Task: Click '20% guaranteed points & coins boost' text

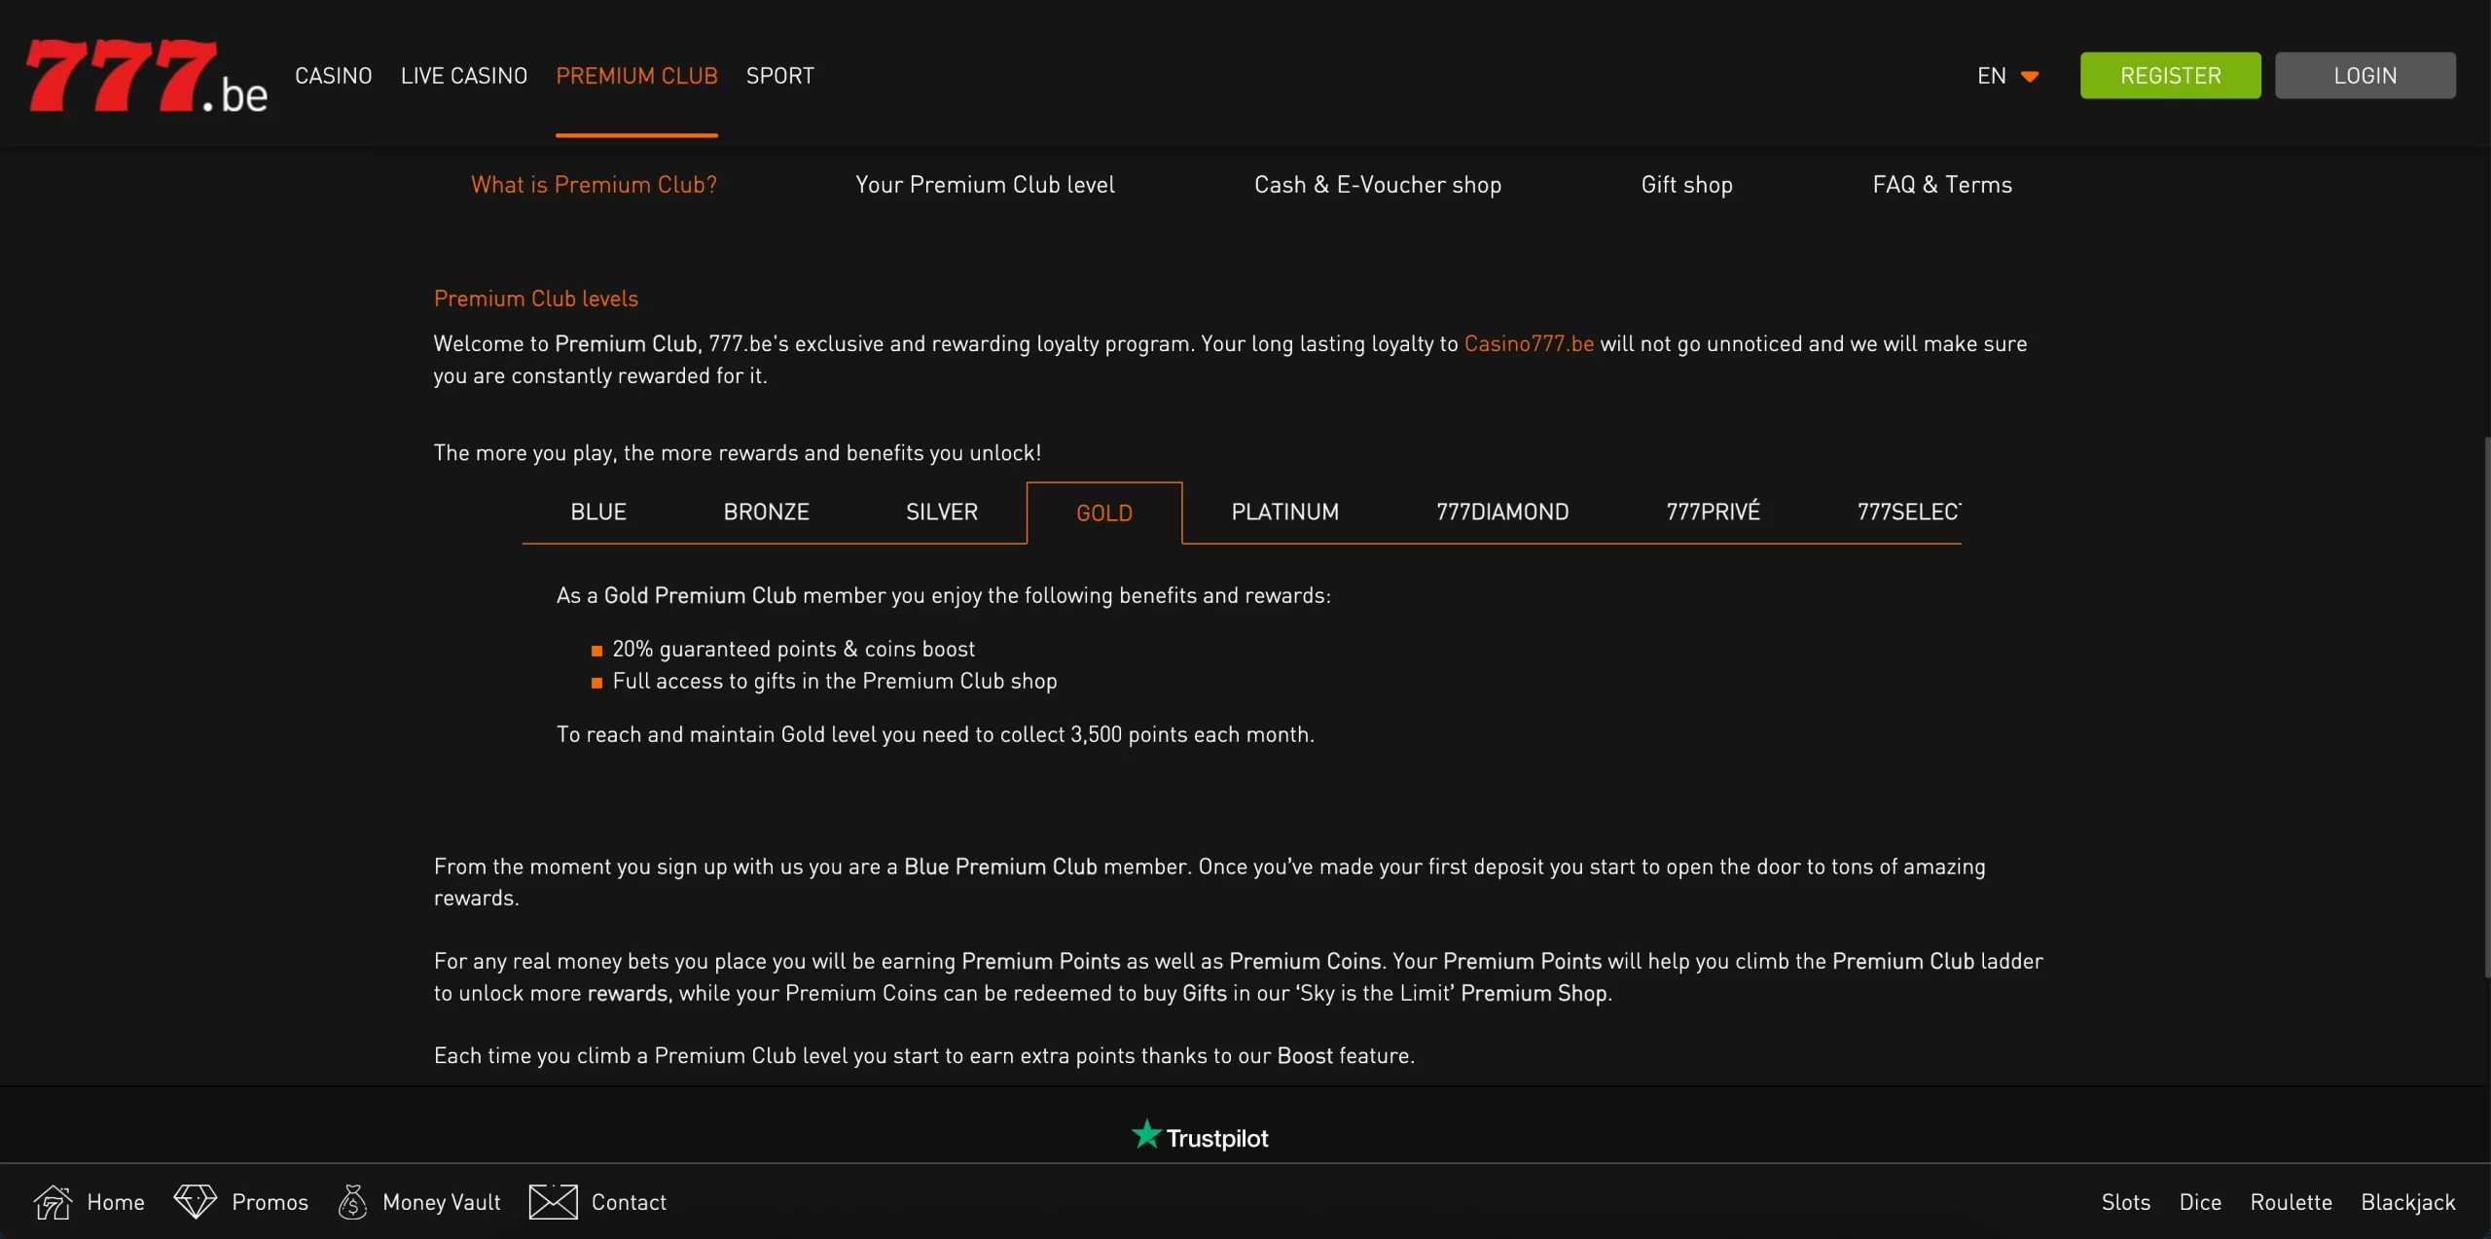Action: point(793,650)
